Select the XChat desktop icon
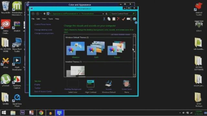This screenshot has width=207, height=116. pyautogui.click(x=5, y=63)
